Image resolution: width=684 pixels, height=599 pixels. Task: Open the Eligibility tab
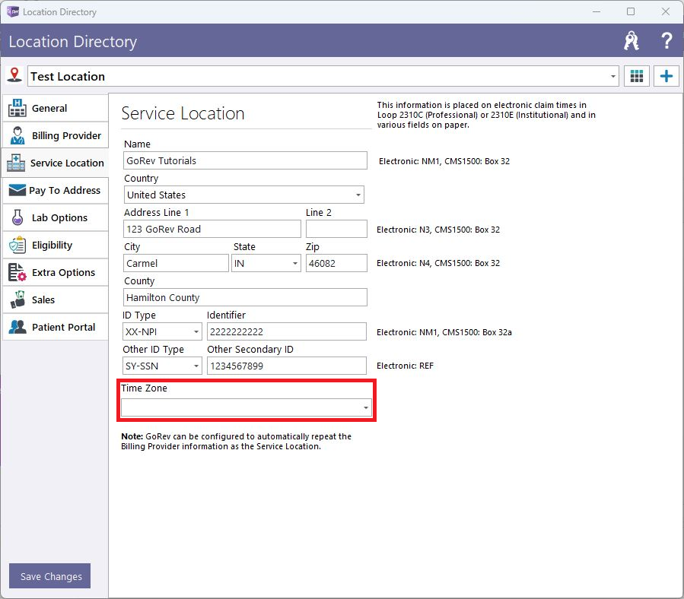tap(55, 245)
